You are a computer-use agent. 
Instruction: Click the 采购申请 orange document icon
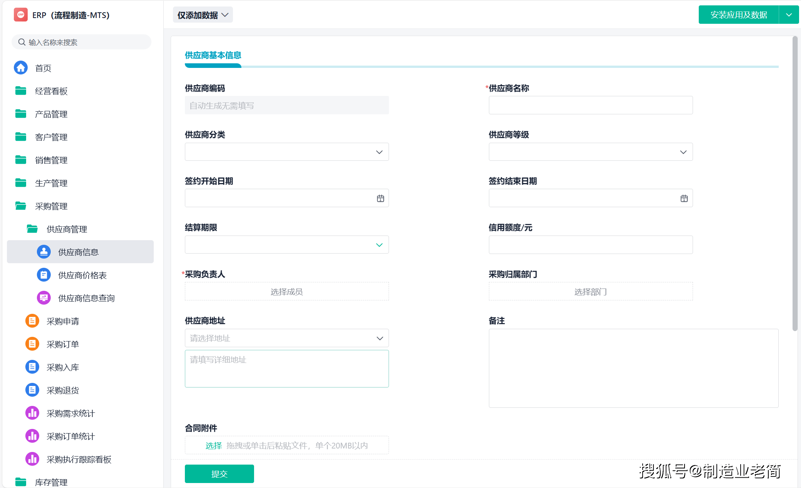[32, 321]
